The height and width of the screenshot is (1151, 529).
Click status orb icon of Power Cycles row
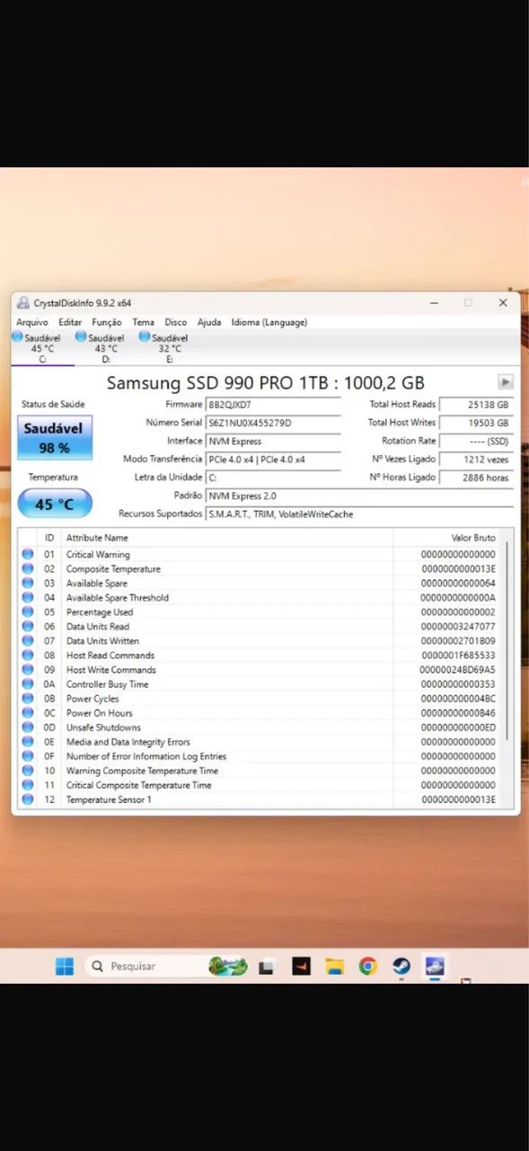coord(28,699)
